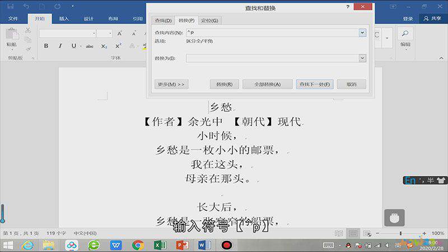Screen dimensions: 448x252
Task: Increase the font size
Action: pyautogui.click(x=120, y=34)
